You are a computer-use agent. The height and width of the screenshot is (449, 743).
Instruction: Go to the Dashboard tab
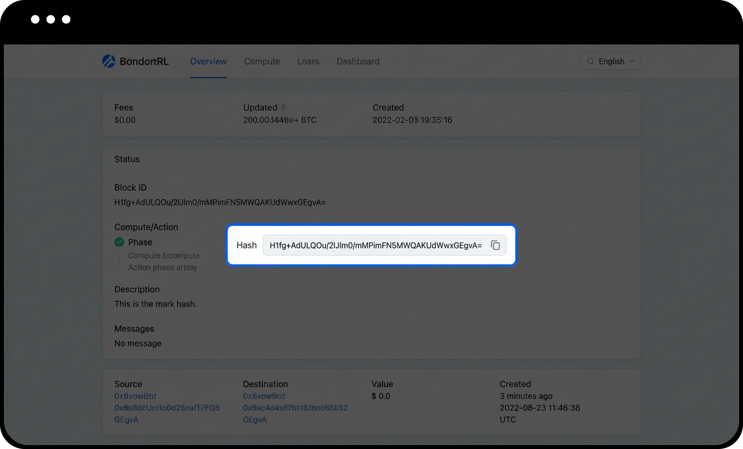pyautogui.click(x=358, y=61)
